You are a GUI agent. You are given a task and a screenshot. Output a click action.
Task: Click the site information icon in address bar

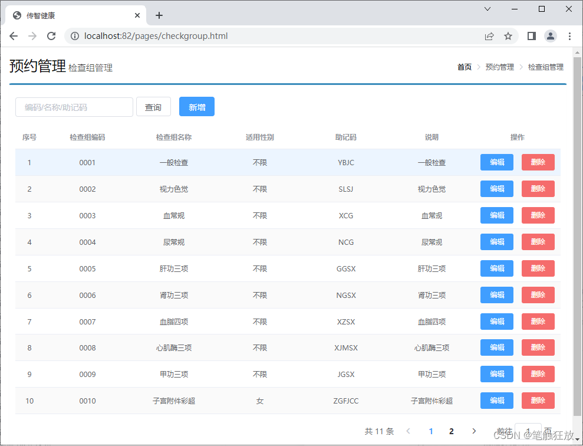(x=74, y=35)
